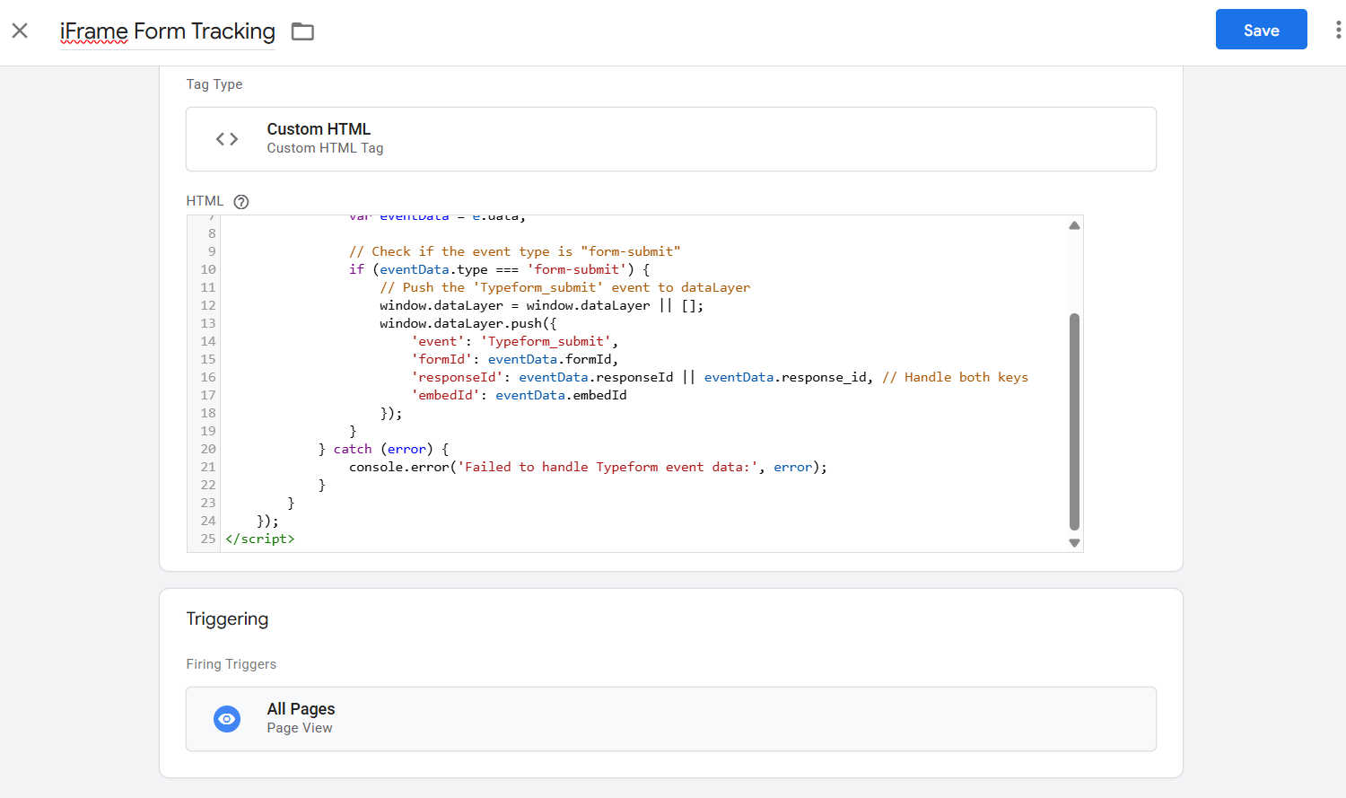Click the code editor scroll down arrow
The width and height of the screenshot is (1346, 798).
[1074, 542]
